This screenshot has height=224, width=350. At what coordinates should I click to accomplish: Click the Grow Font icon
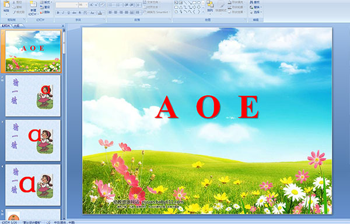coord(92,5)
